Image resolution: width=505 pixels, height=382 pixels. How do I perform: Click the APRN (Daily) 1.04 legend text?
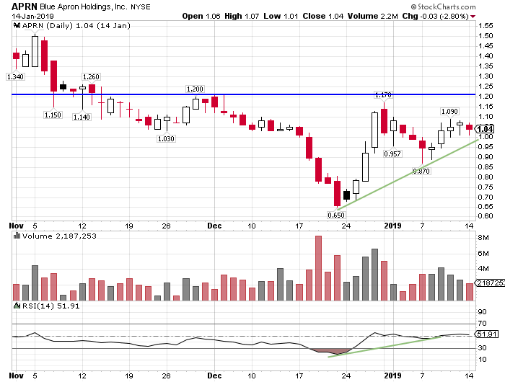(x=76, y=25)
